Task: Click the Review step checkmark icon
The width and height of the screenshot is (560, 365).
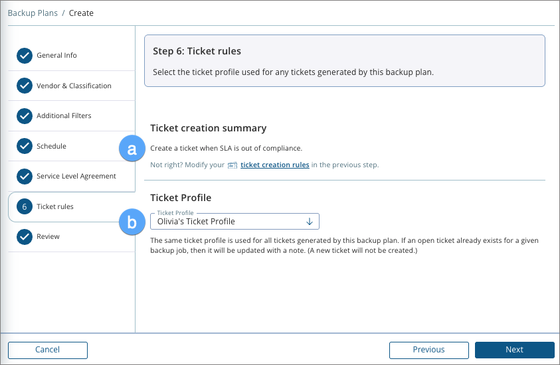Action: [25, 237]
